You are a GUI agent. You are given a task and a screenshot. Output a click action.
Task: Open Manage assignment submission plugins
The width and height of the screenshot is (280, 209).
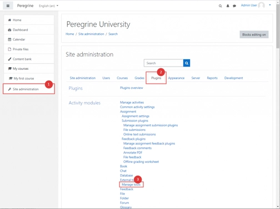coord(151,125)
